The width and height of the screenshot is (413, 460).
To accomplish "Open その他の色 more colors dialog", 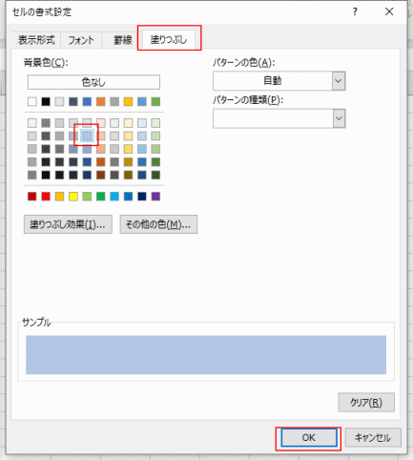I will (158, 224).
